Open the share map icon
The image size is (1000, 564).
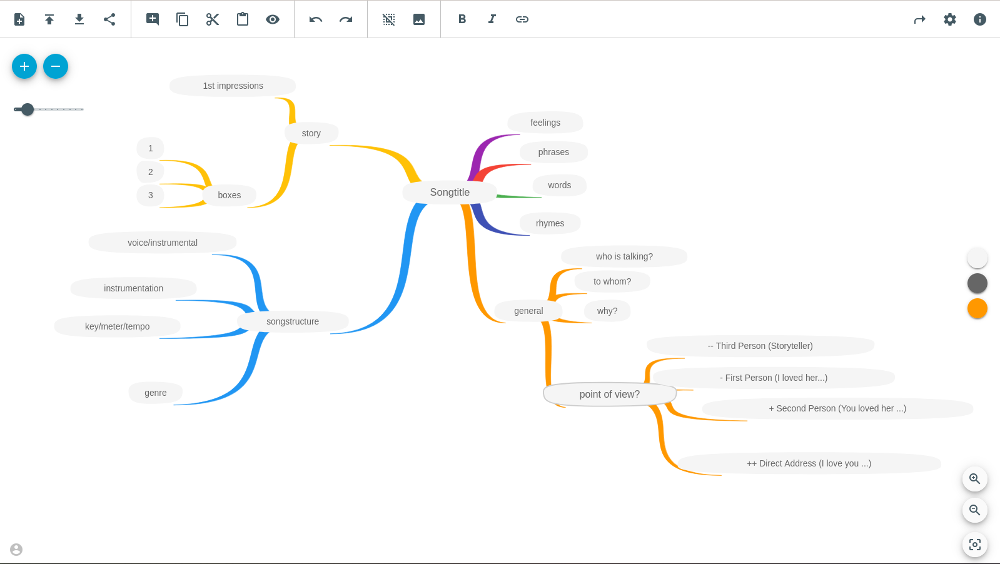(109, 19)
